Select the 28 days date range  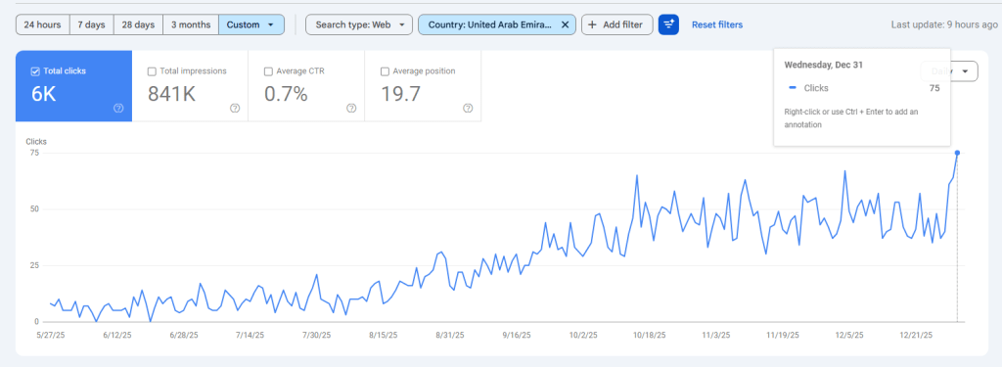(138, 24)
